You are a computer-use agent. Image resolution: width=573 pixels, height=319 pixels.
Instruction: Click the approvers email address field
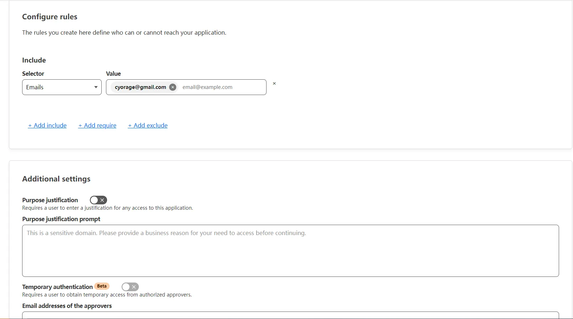click(290, 315)
